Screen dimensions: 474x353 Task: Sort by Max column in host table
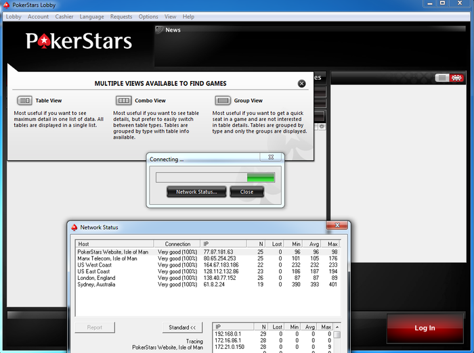pos(330,243)
